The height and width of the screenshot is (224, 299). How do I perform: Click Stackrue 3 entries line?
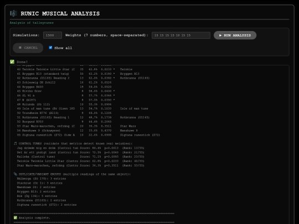40,183
